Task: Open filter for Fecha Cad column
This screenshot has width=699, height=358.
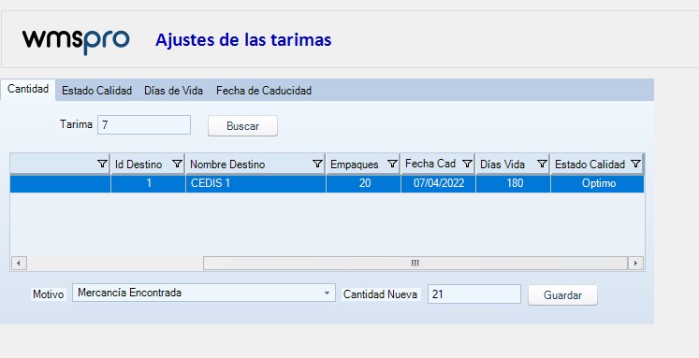Action: click(x=467, y=164)
